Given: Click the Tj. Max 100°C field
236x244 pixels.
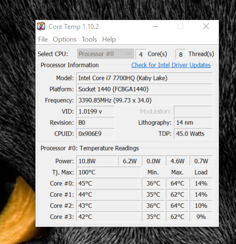Looking at the screenshot, I should click(109, 172).
